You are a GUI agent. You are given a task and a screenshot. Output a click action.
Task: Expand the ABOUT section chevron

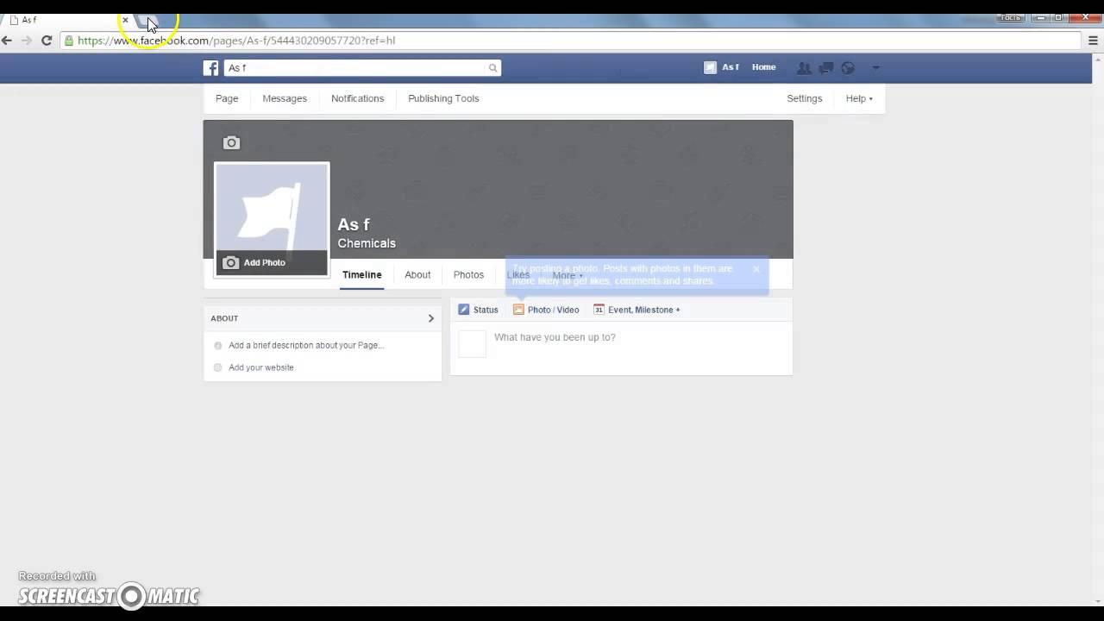click(431, 318)
